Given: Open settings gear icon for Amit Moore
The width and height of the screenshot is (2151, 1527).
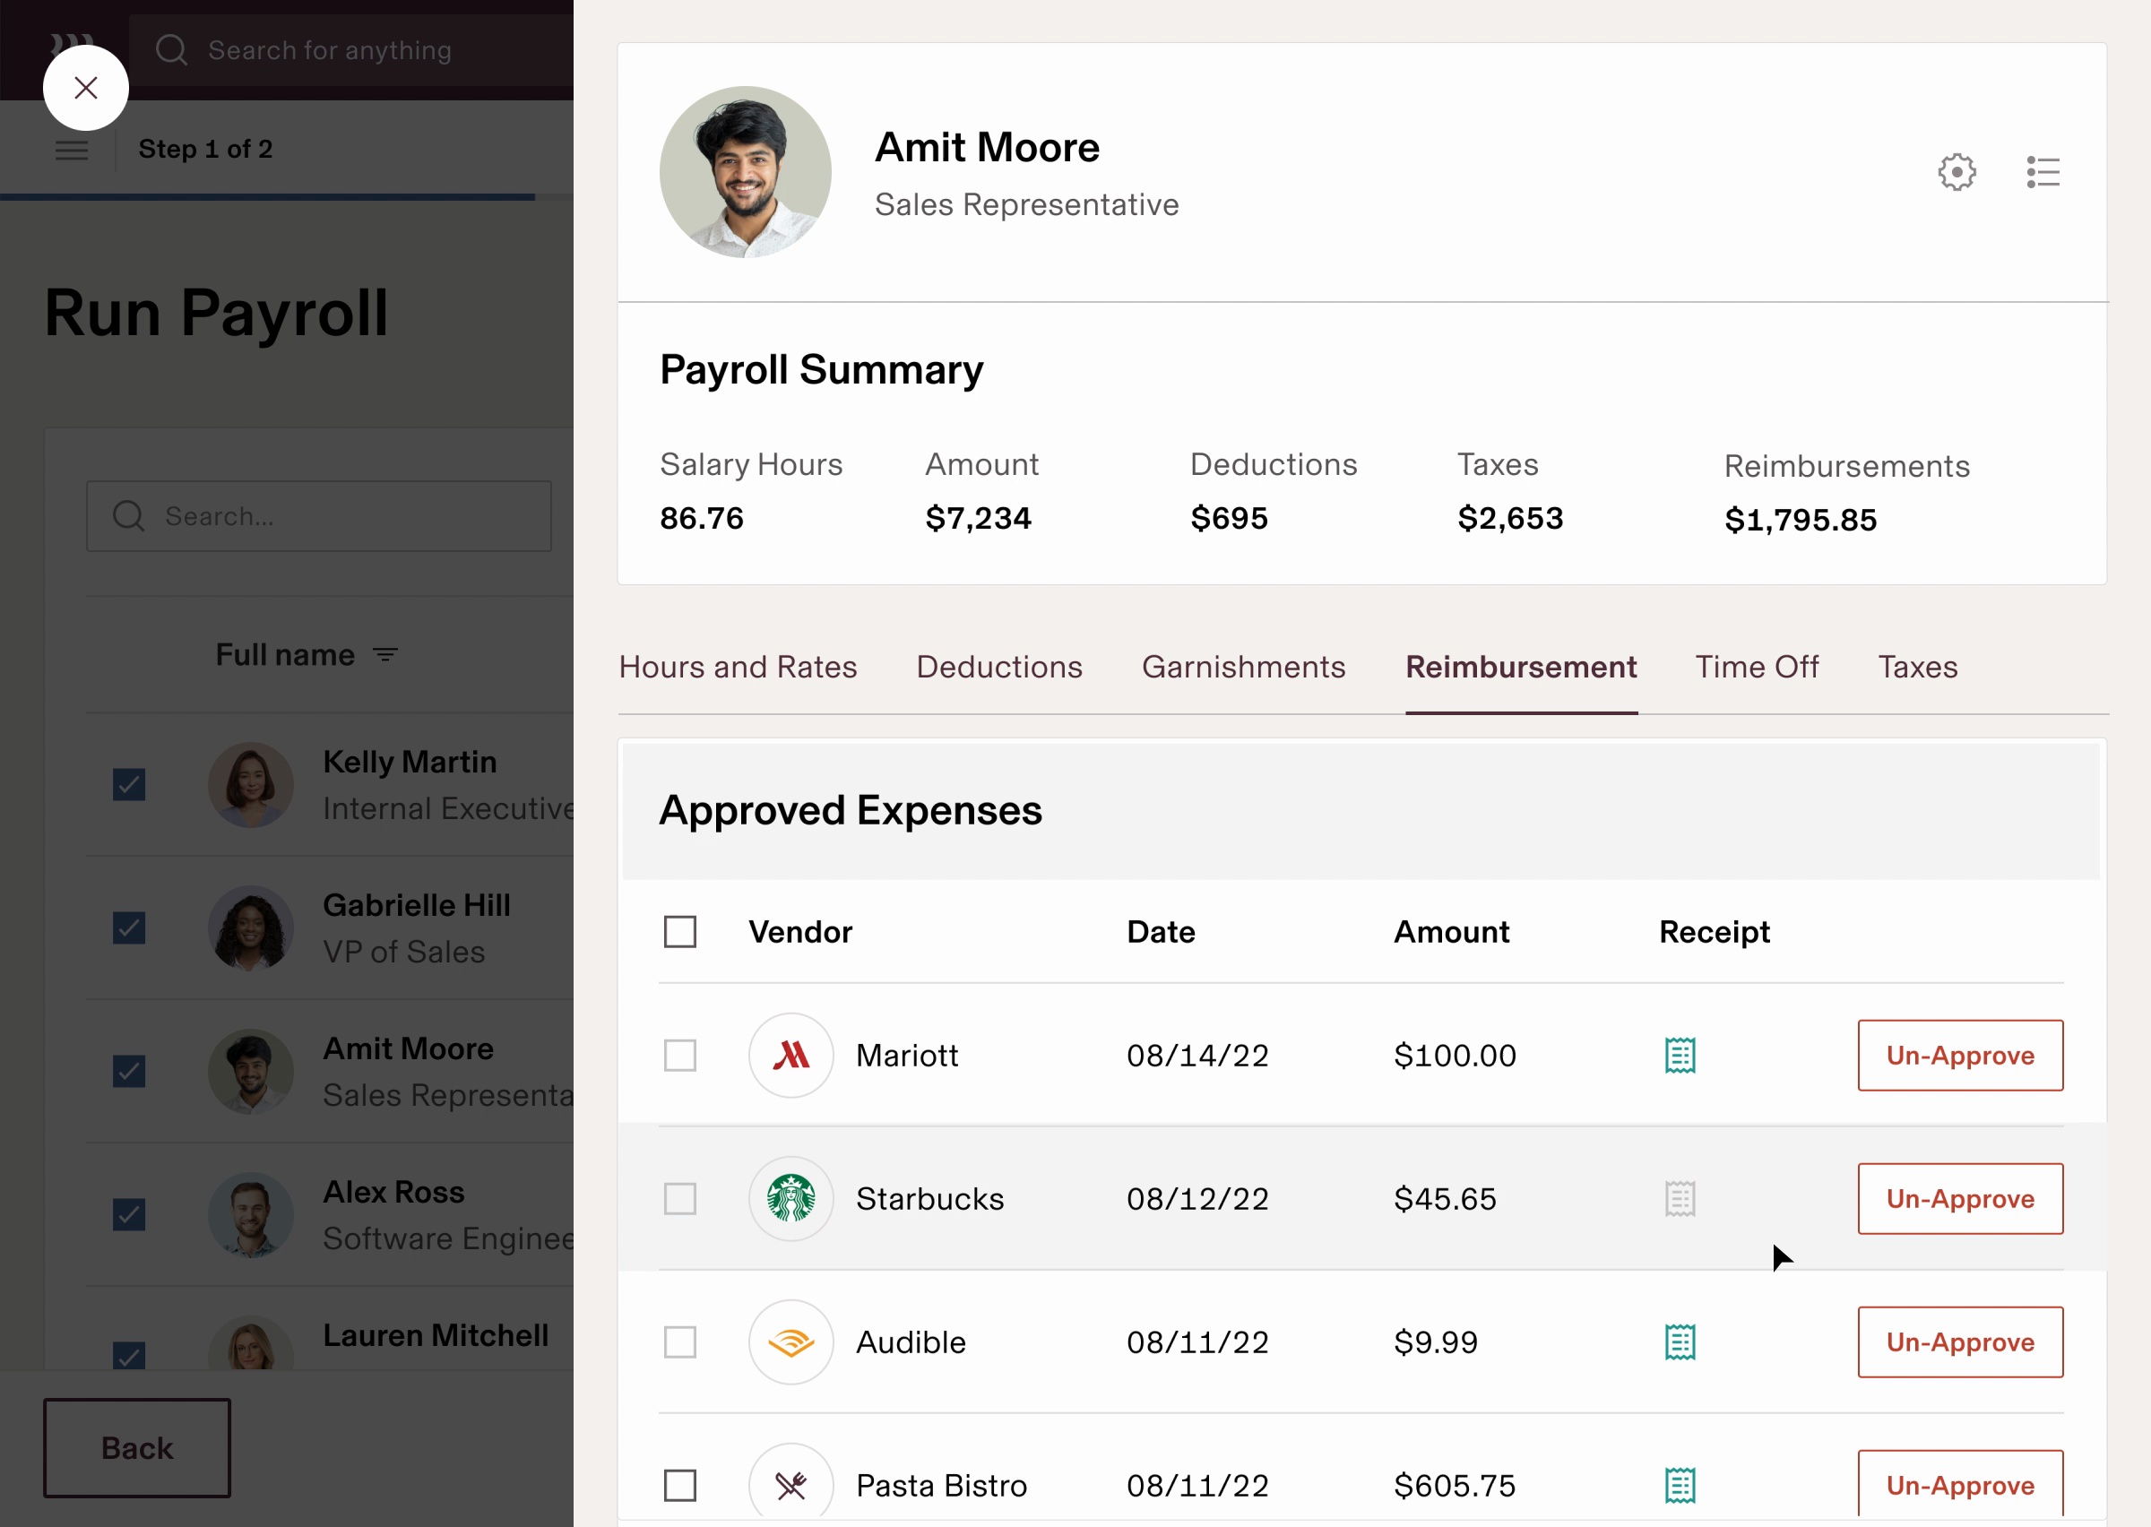Looking at the screenshot, I should pos(1957,172).
